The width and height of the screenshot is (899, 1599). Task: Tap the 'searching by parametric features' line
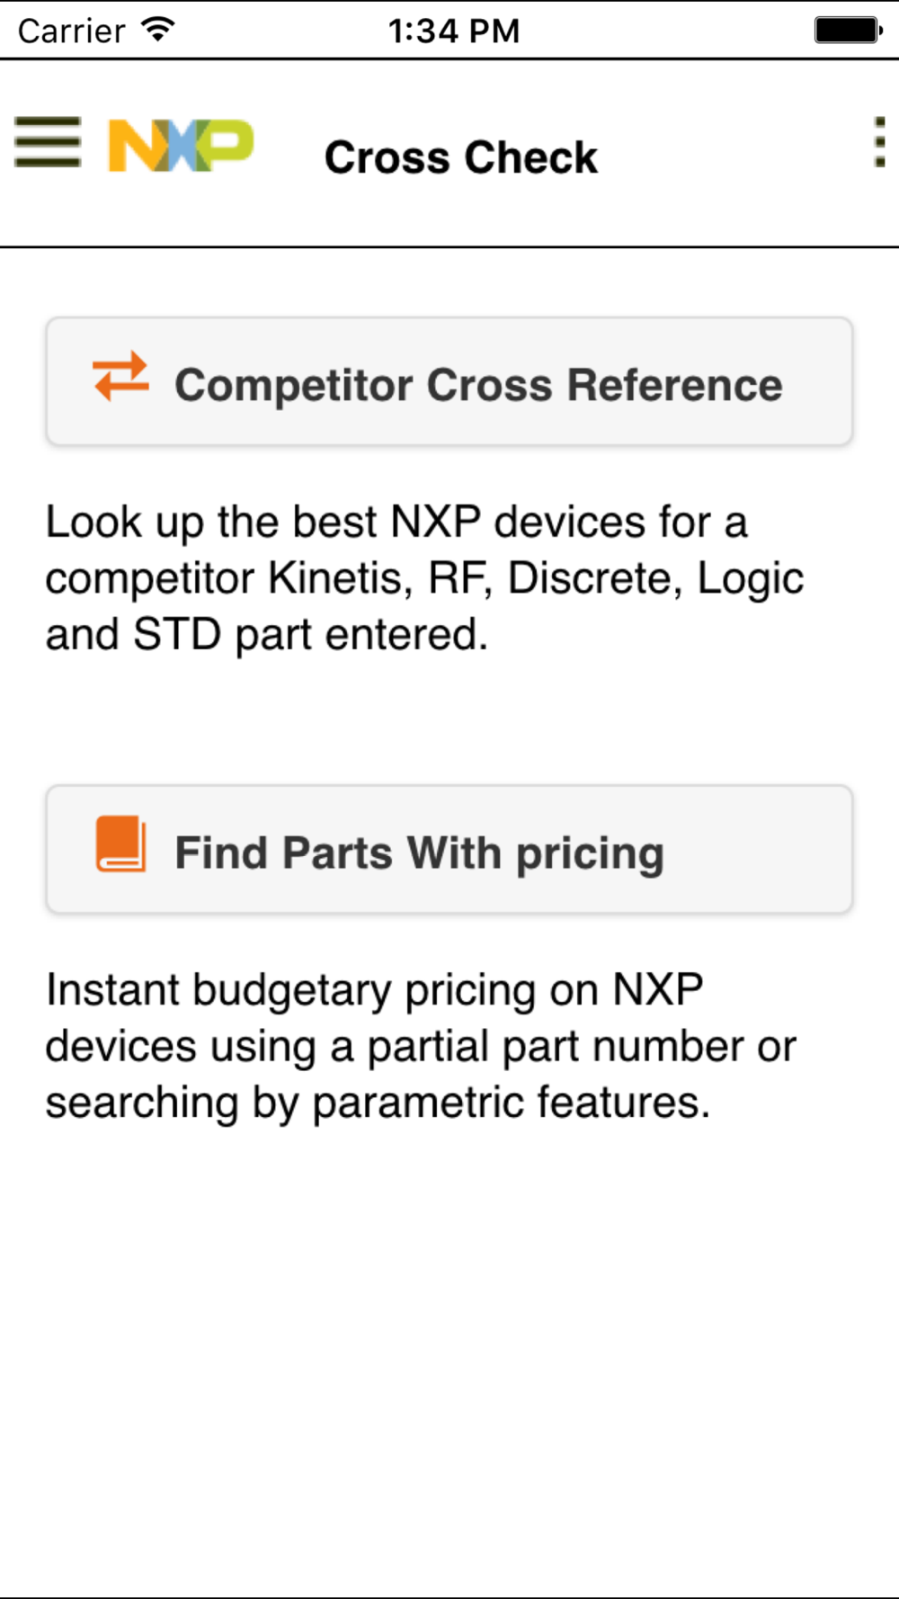[x=378, y=1103]
